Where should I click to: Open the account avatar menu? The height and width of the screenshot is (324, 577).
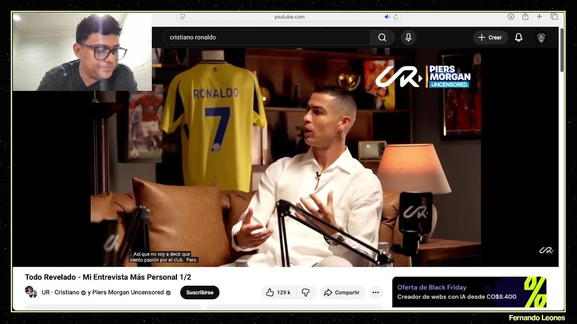click(x=541, y=37)
